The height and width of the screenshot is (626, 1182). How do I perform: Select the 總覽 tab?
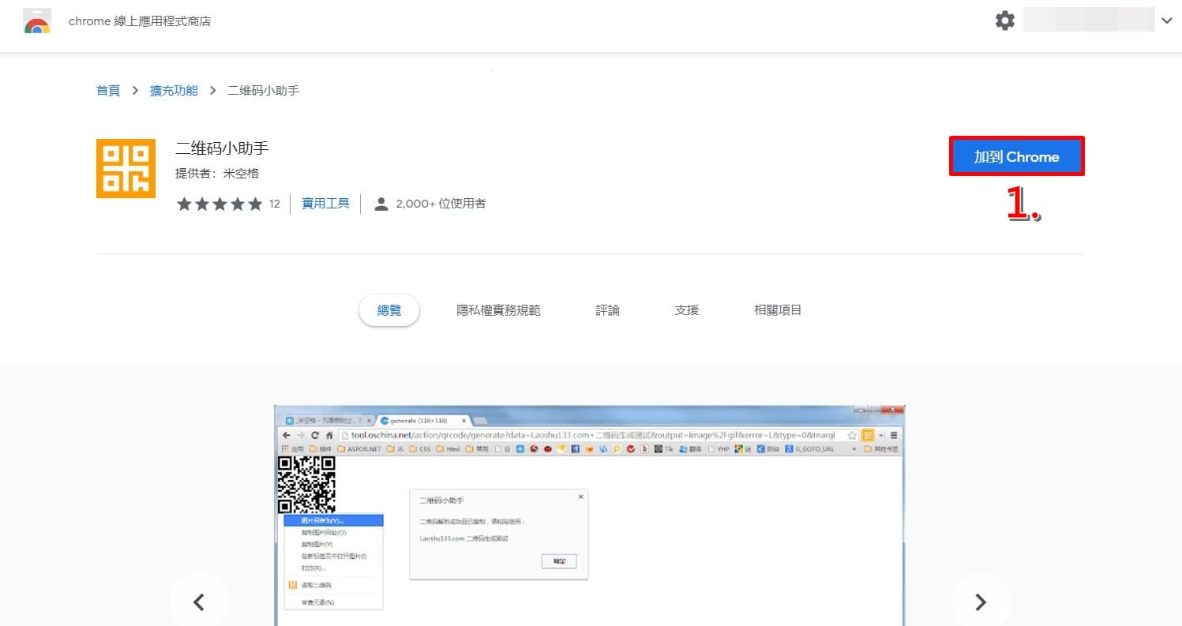click(389, 310)
